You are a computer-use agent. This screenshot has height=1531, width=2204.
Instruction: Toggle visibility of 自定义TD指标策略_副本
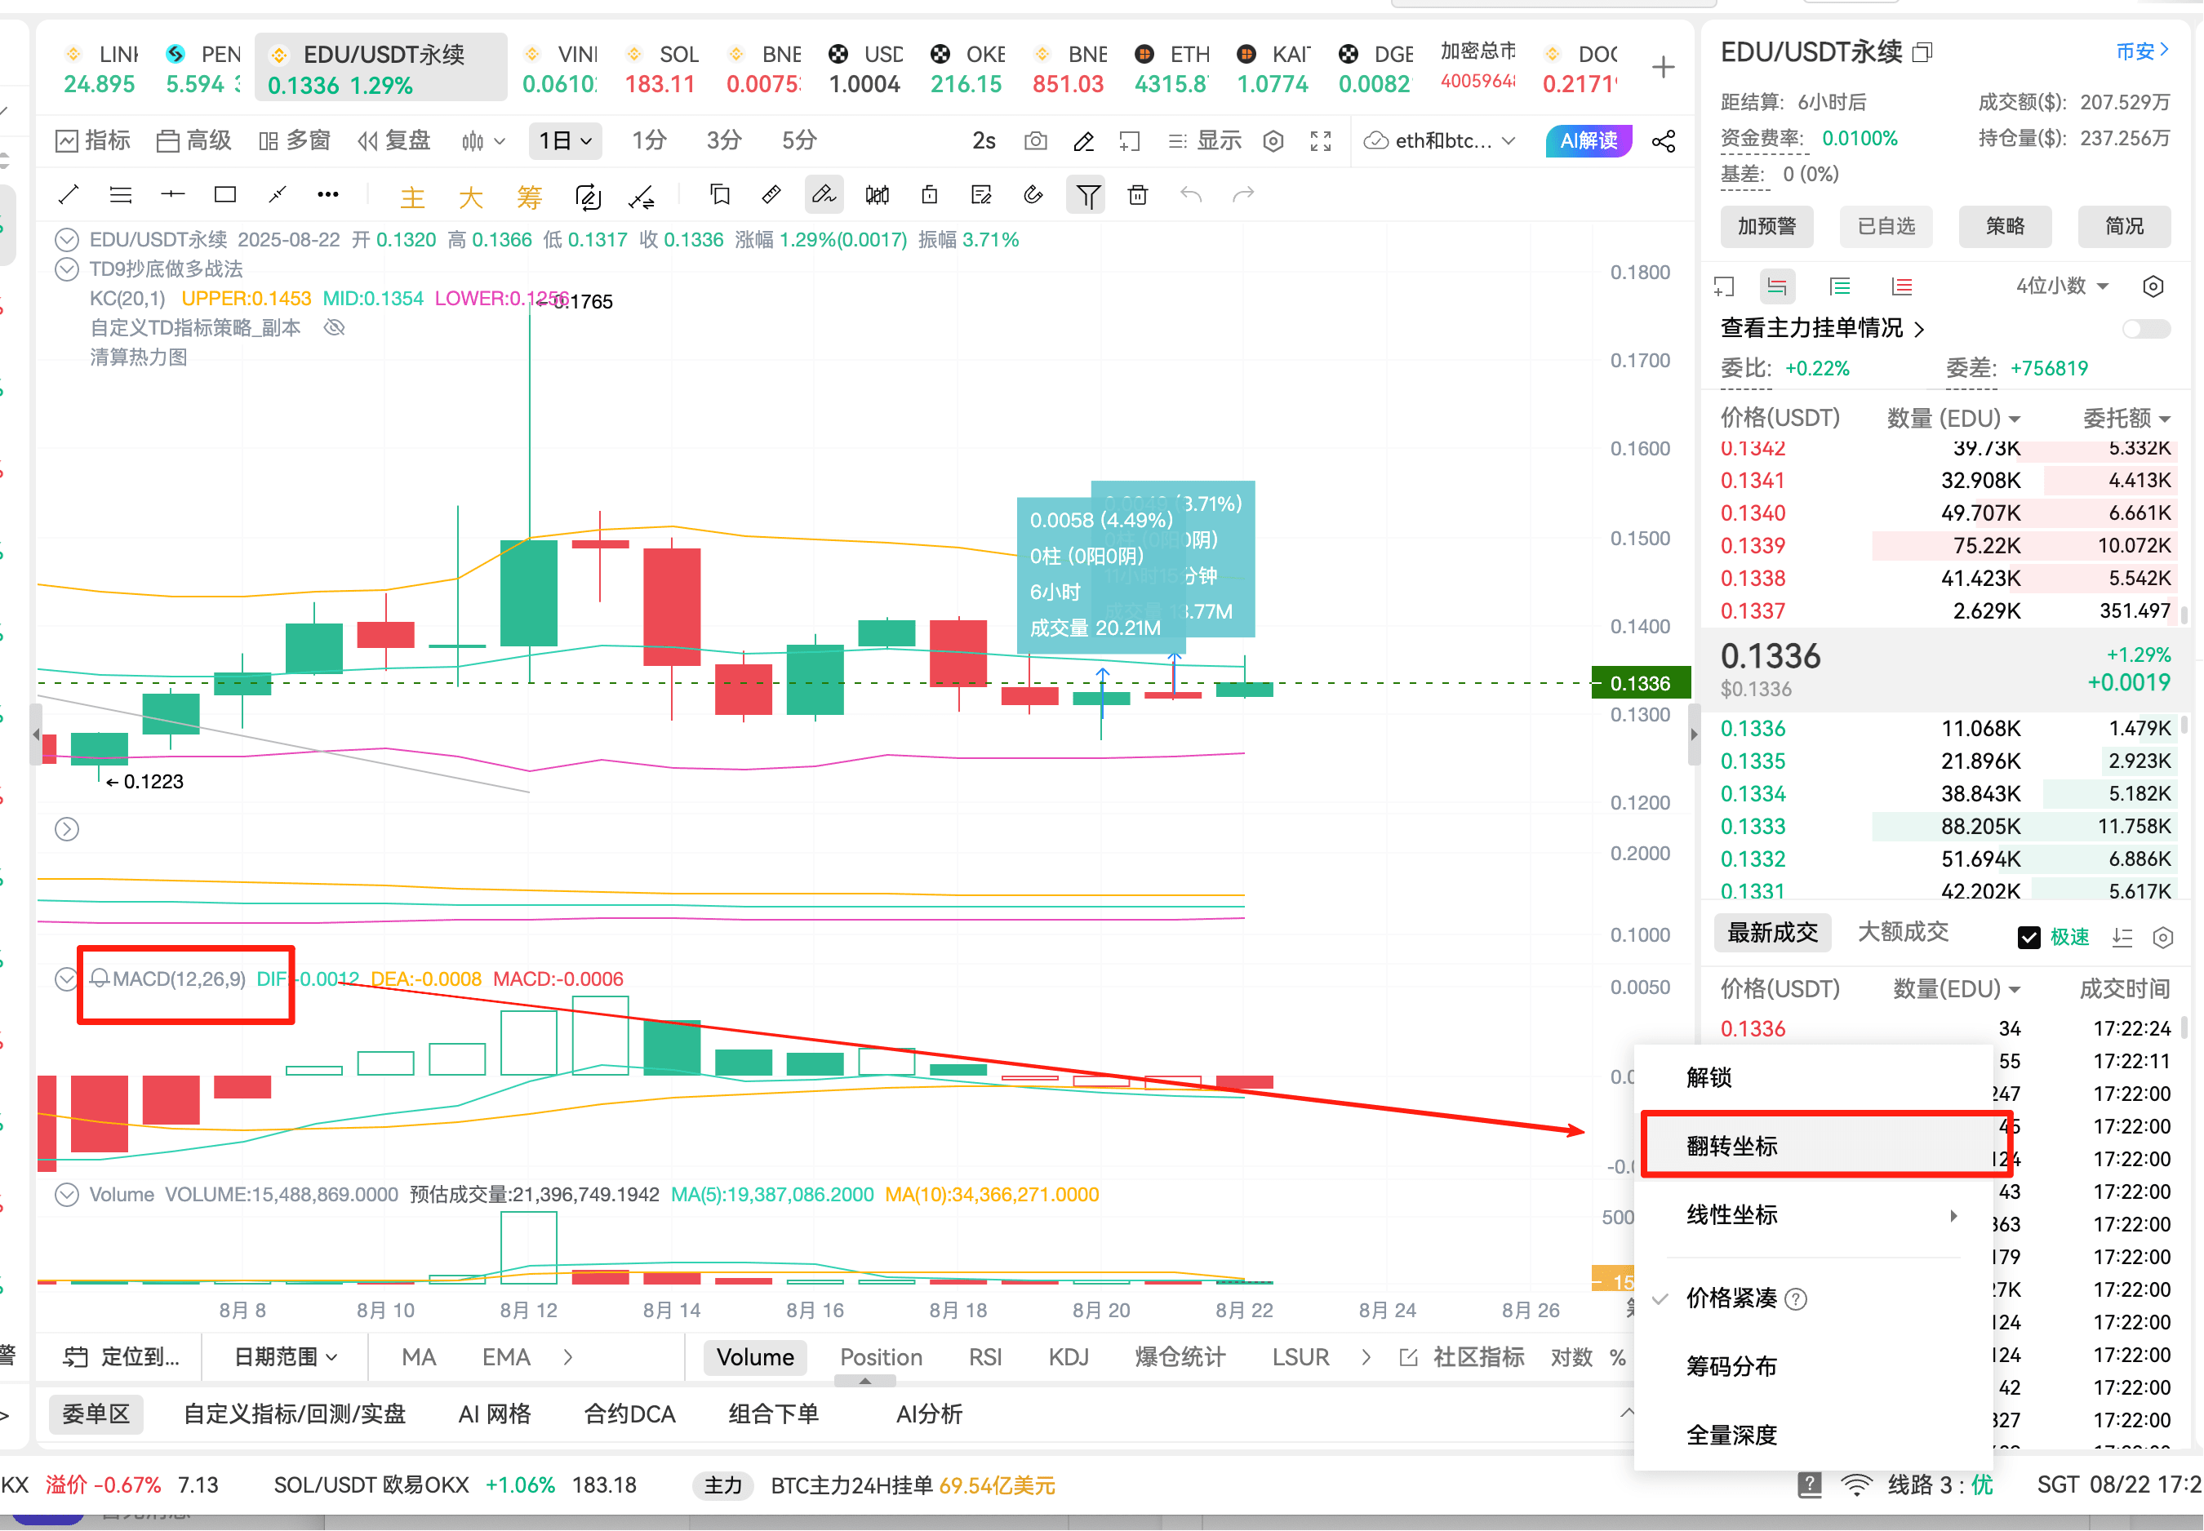point(334,328)
